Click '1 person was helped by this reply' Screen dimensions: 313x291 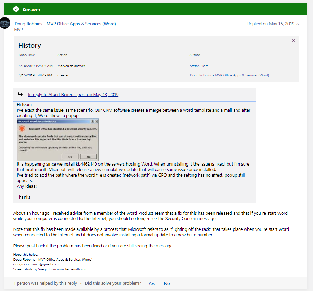click(x=45, y=283)
